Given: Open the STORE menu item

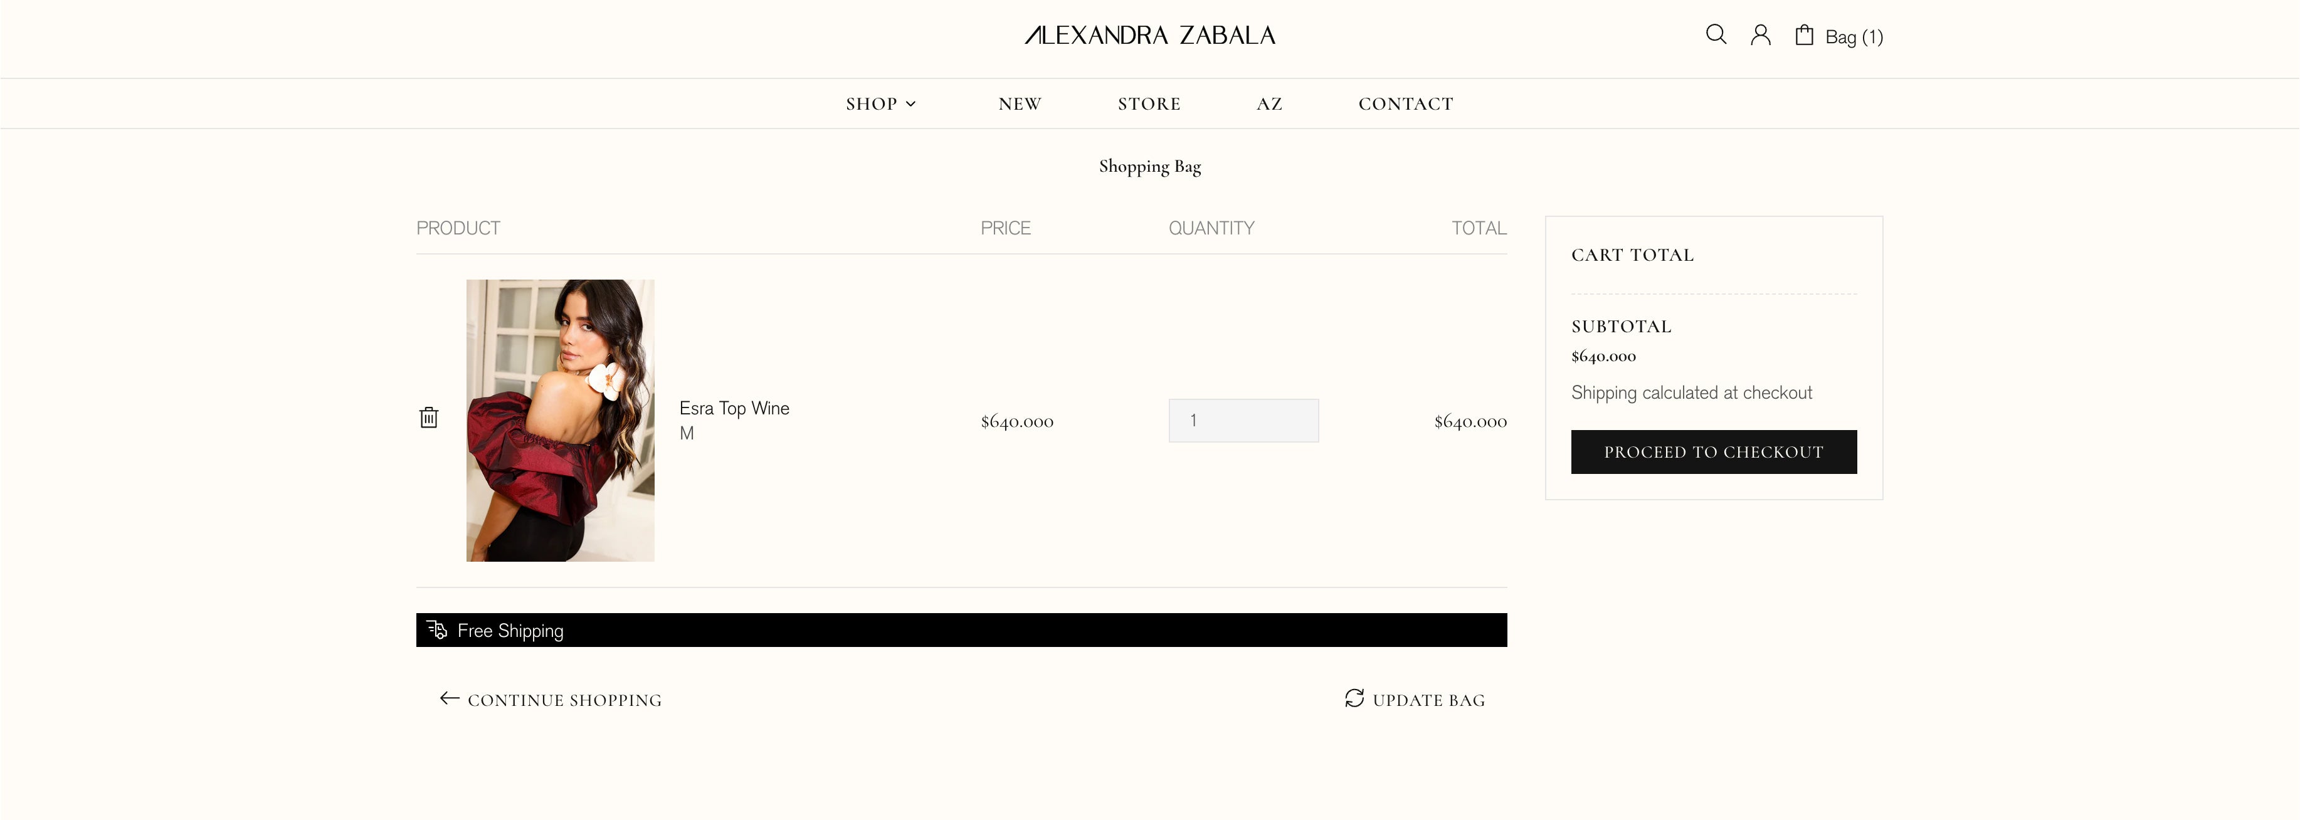Looking at the screenshot, I should (1149, 103).
